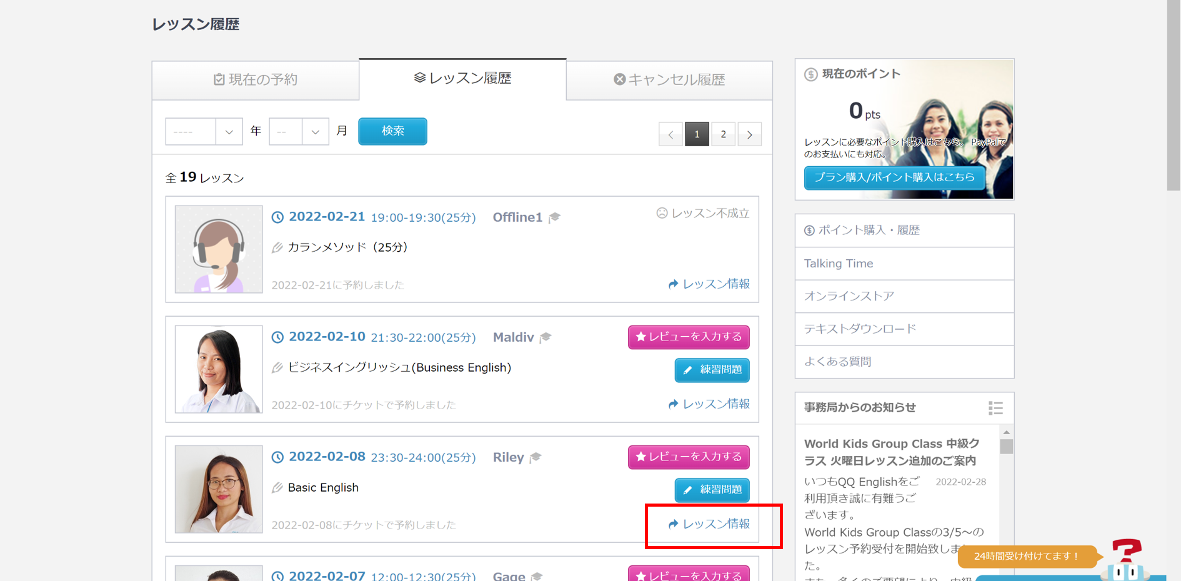Viewport: 1181px width, 581px height.
Task: Click graduation cap icon beside Riley
Action: [536, 457]
